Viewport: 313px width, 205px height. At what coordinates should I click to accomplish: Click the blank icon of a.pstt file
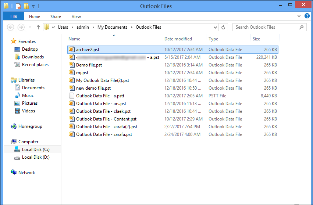click(72, 96)
